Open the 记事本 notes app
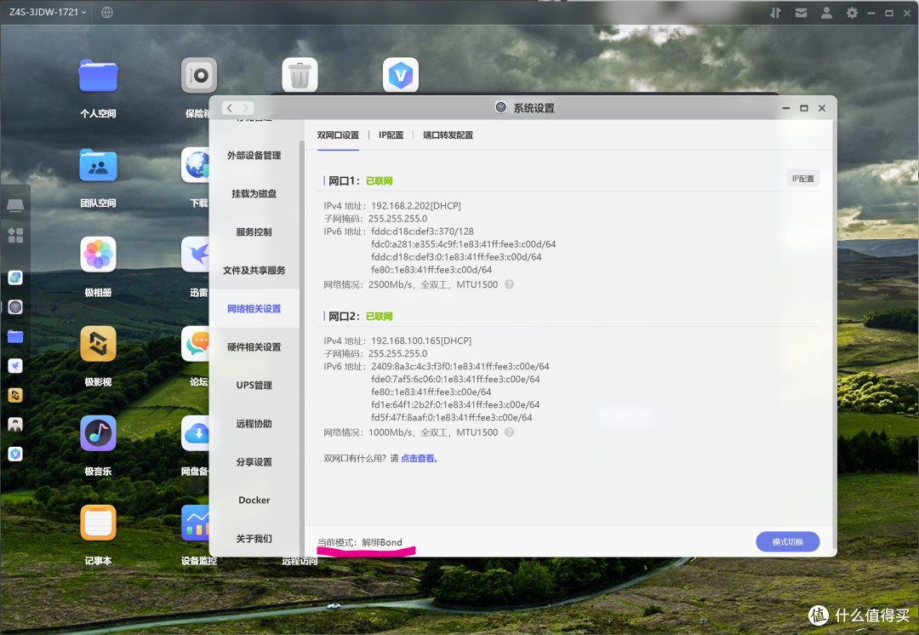The width and height of the screenshot is (919, 635). point(98,523)
